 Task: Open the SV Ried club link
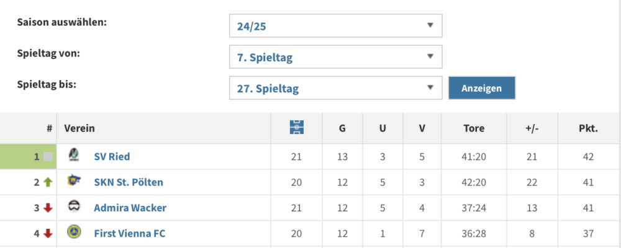112,157
